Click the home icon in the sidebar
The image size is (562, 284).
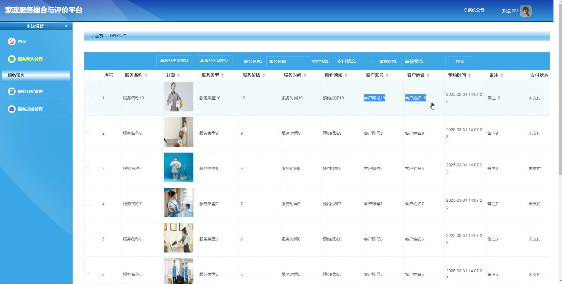coord(11,41)
